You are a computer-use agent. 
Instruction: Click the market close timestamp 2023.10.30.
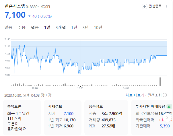[13, 95]
